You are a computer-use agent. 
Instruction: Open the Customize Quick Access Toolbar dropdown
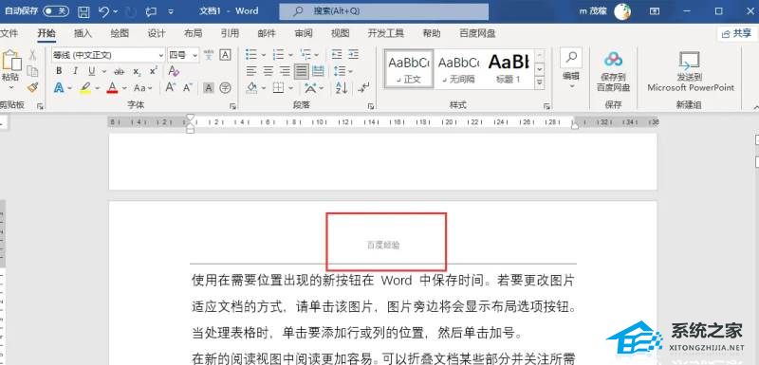(171, 11)
